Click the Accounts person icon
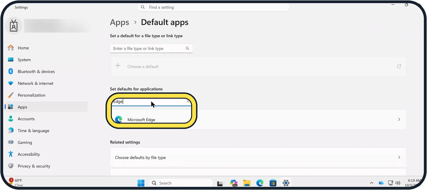 click(11, 119)
